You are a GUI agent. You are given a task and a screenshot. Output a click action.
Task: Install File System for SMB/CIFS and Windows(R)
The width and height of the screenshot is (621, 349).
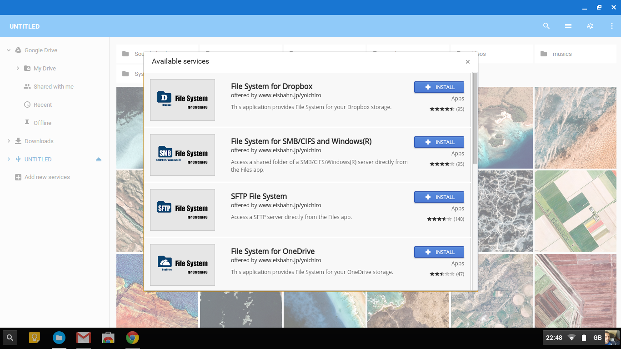439,142
